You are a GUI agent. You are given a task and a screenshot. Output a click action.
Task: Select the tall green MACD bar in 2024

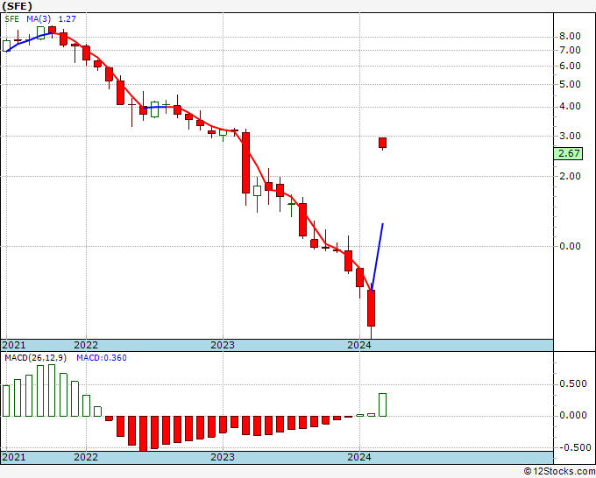pyautogui.click(x=382, y=404)
